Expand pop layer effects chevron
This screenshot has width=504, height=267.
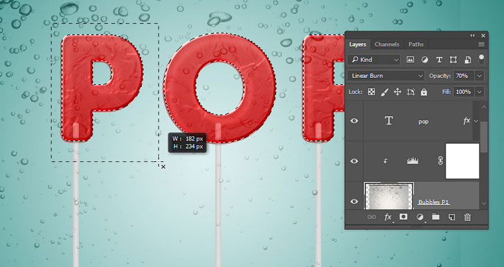tap(476, 121)
